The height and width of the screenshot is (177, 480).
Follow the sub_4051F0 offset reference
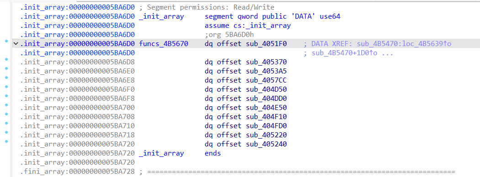point(266,44)
